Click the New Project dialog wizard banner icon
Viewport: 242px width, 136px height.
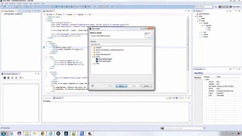coord(147,35)
